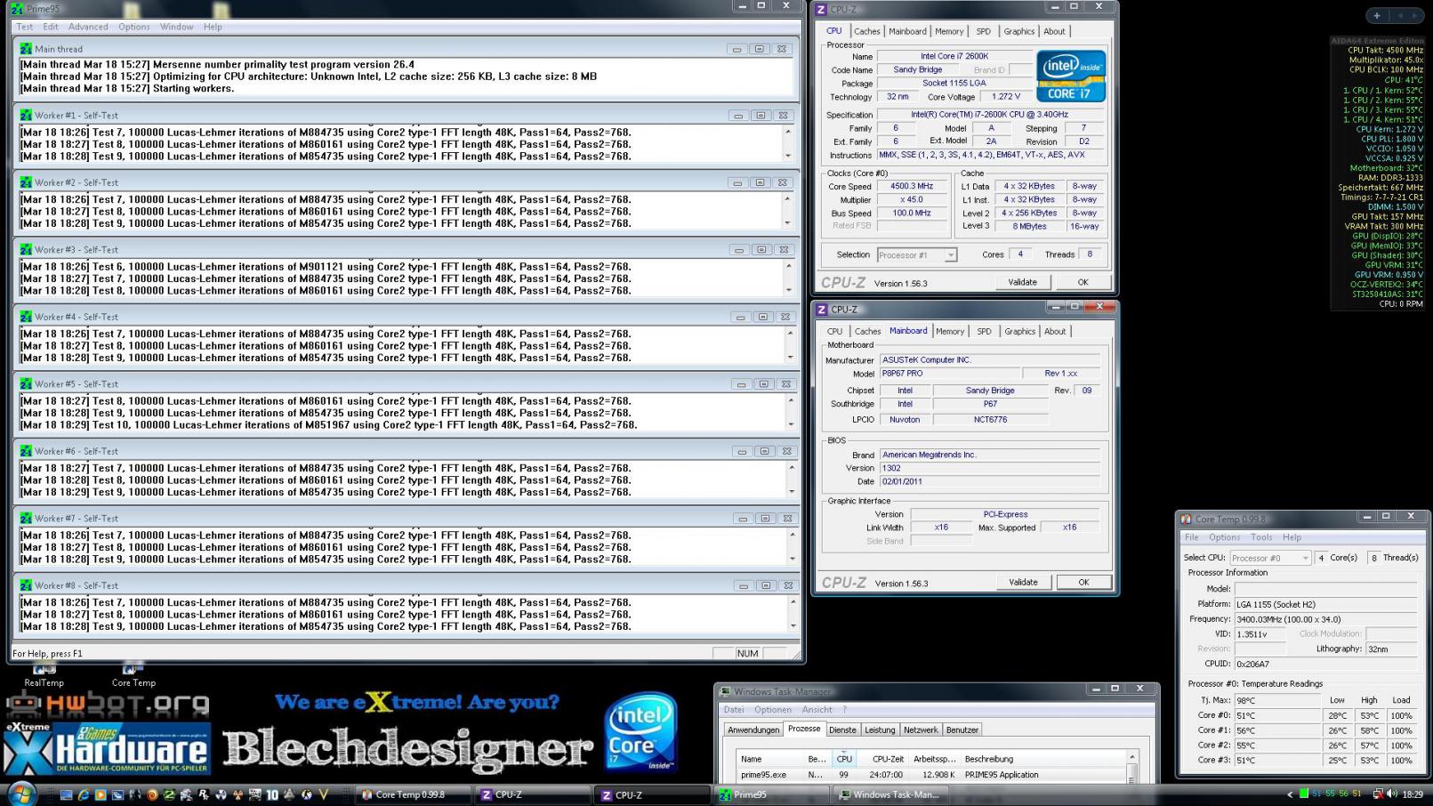Open the Window menu in Prime95
This screenshot has height=806, width=1433.
[x=176, y=27]
